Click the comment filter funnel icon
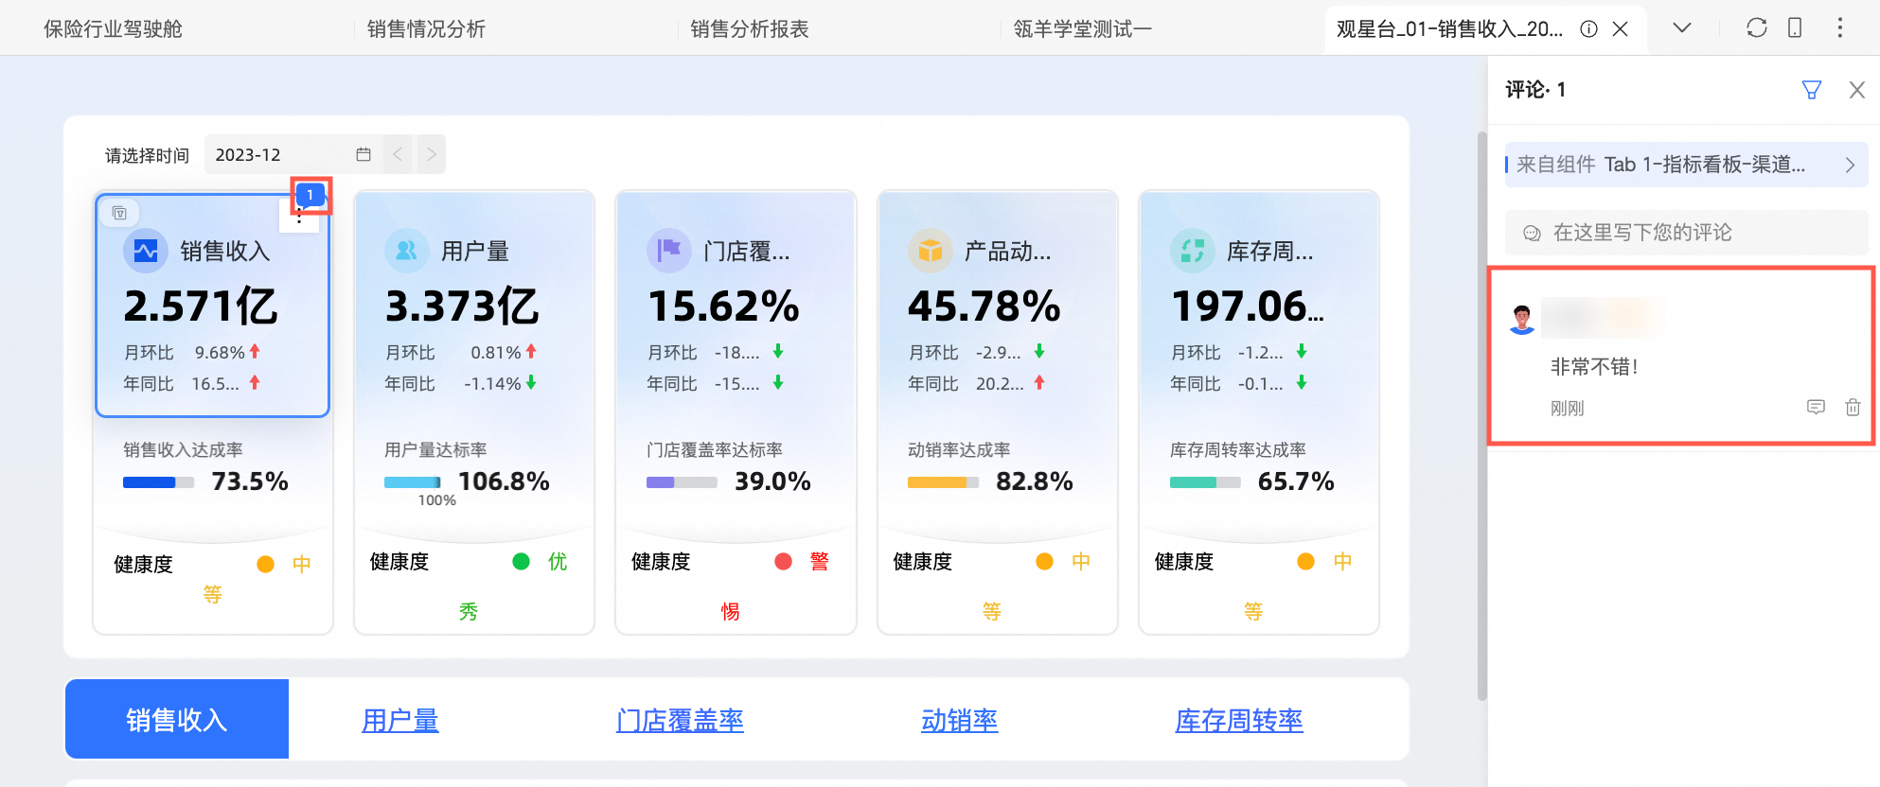Viewport: 1880px width, 787px height. (1811, 90)
